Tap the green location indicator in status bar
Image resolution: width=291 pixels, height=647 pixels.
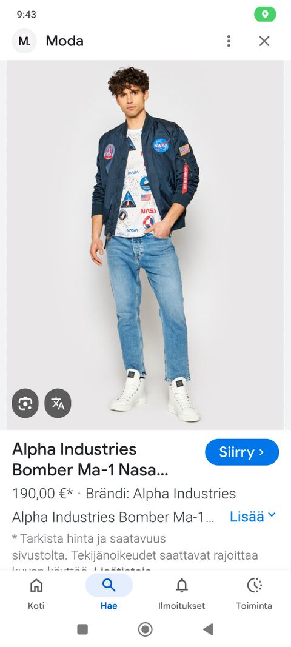click(265, 15)
